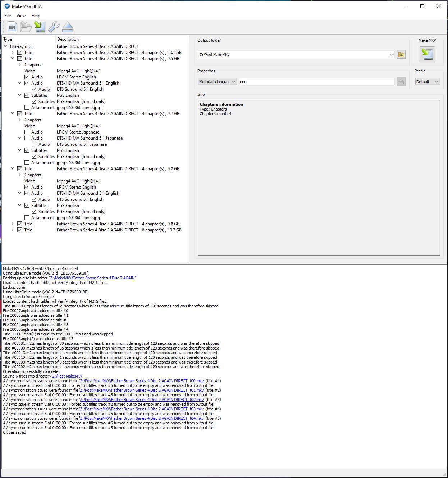Expand the 19.7 GB title node

[x=13, y=230]
